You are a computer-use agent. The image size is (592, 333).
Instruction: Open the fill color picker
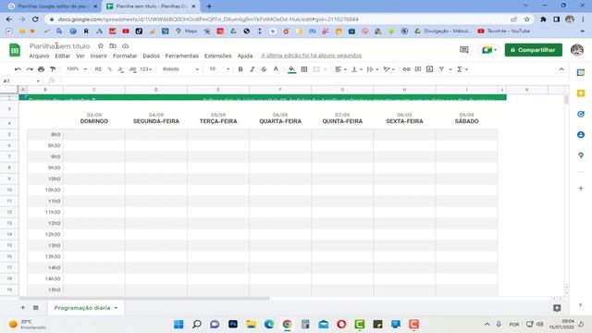pyautogui.click(x=292, y=69)
